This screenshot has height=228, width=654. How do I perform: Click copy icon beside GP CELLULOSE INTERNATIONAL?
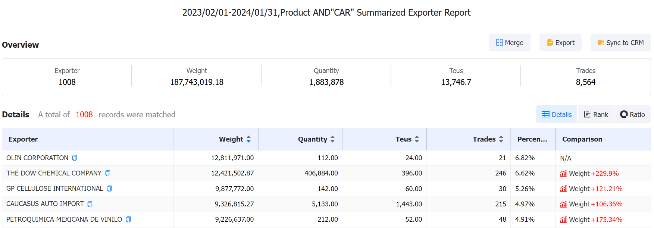[109, 189]
